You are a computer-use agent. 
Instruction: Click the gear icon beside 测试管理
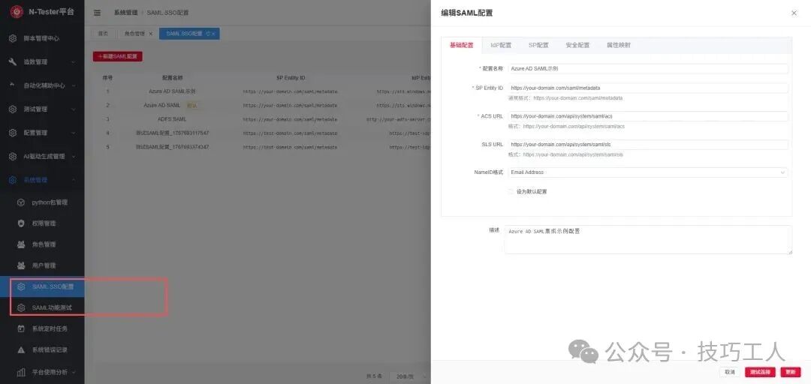13,109
